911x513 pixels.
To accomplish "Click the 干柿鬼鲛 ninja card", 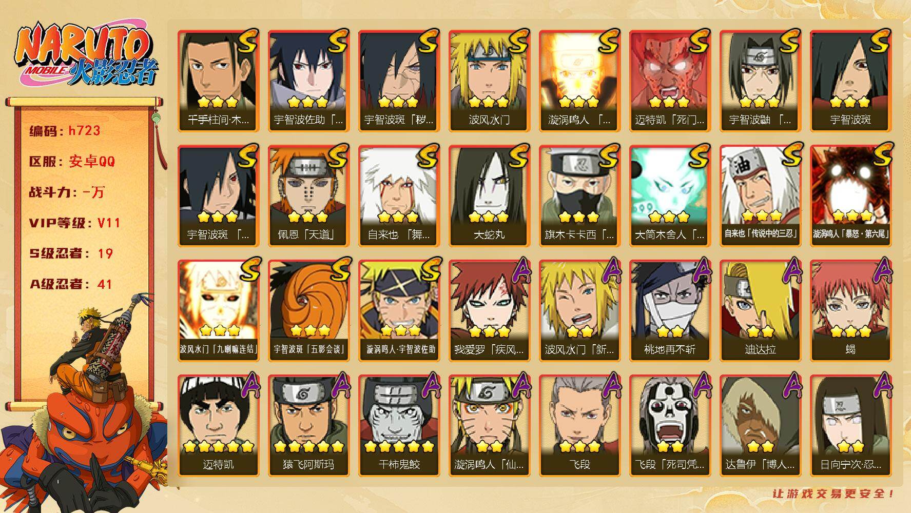I will coord(399,426).
